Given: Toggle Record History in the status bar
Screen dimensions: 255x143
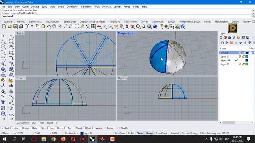Looking at the screenshot, I should pyautogui.click(x=190, y=133).
